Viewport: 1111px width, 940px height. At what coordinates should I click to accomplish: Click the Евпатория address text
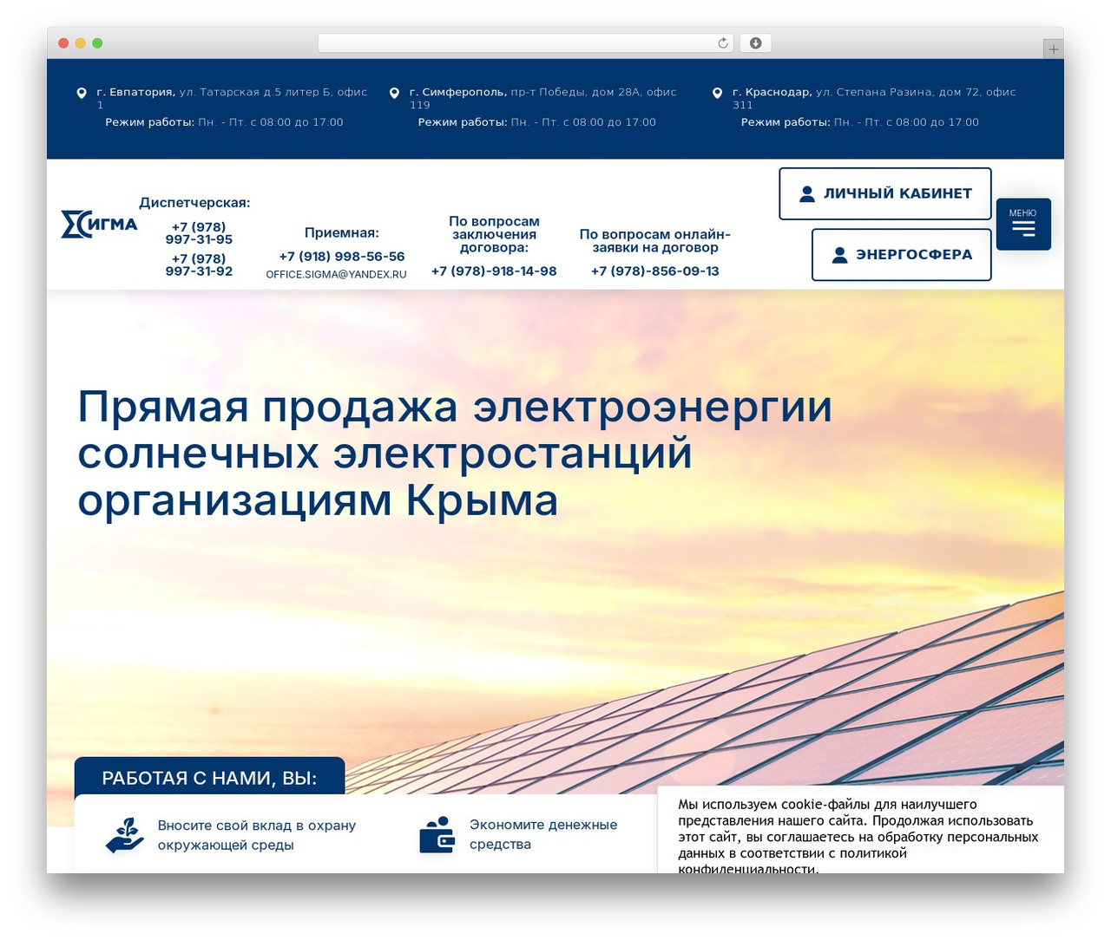click(x=232, y=98)
